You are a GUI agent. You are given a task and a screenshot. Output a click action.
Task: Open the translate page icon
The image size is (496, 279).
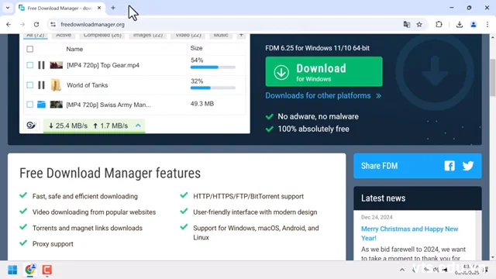click(x=407, y=24)
